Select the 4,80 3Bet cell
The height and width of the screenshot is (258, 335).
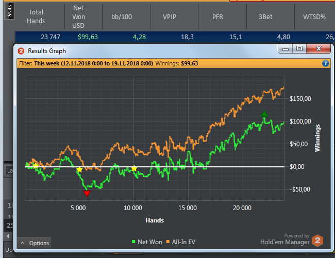[x=283, y=37]
